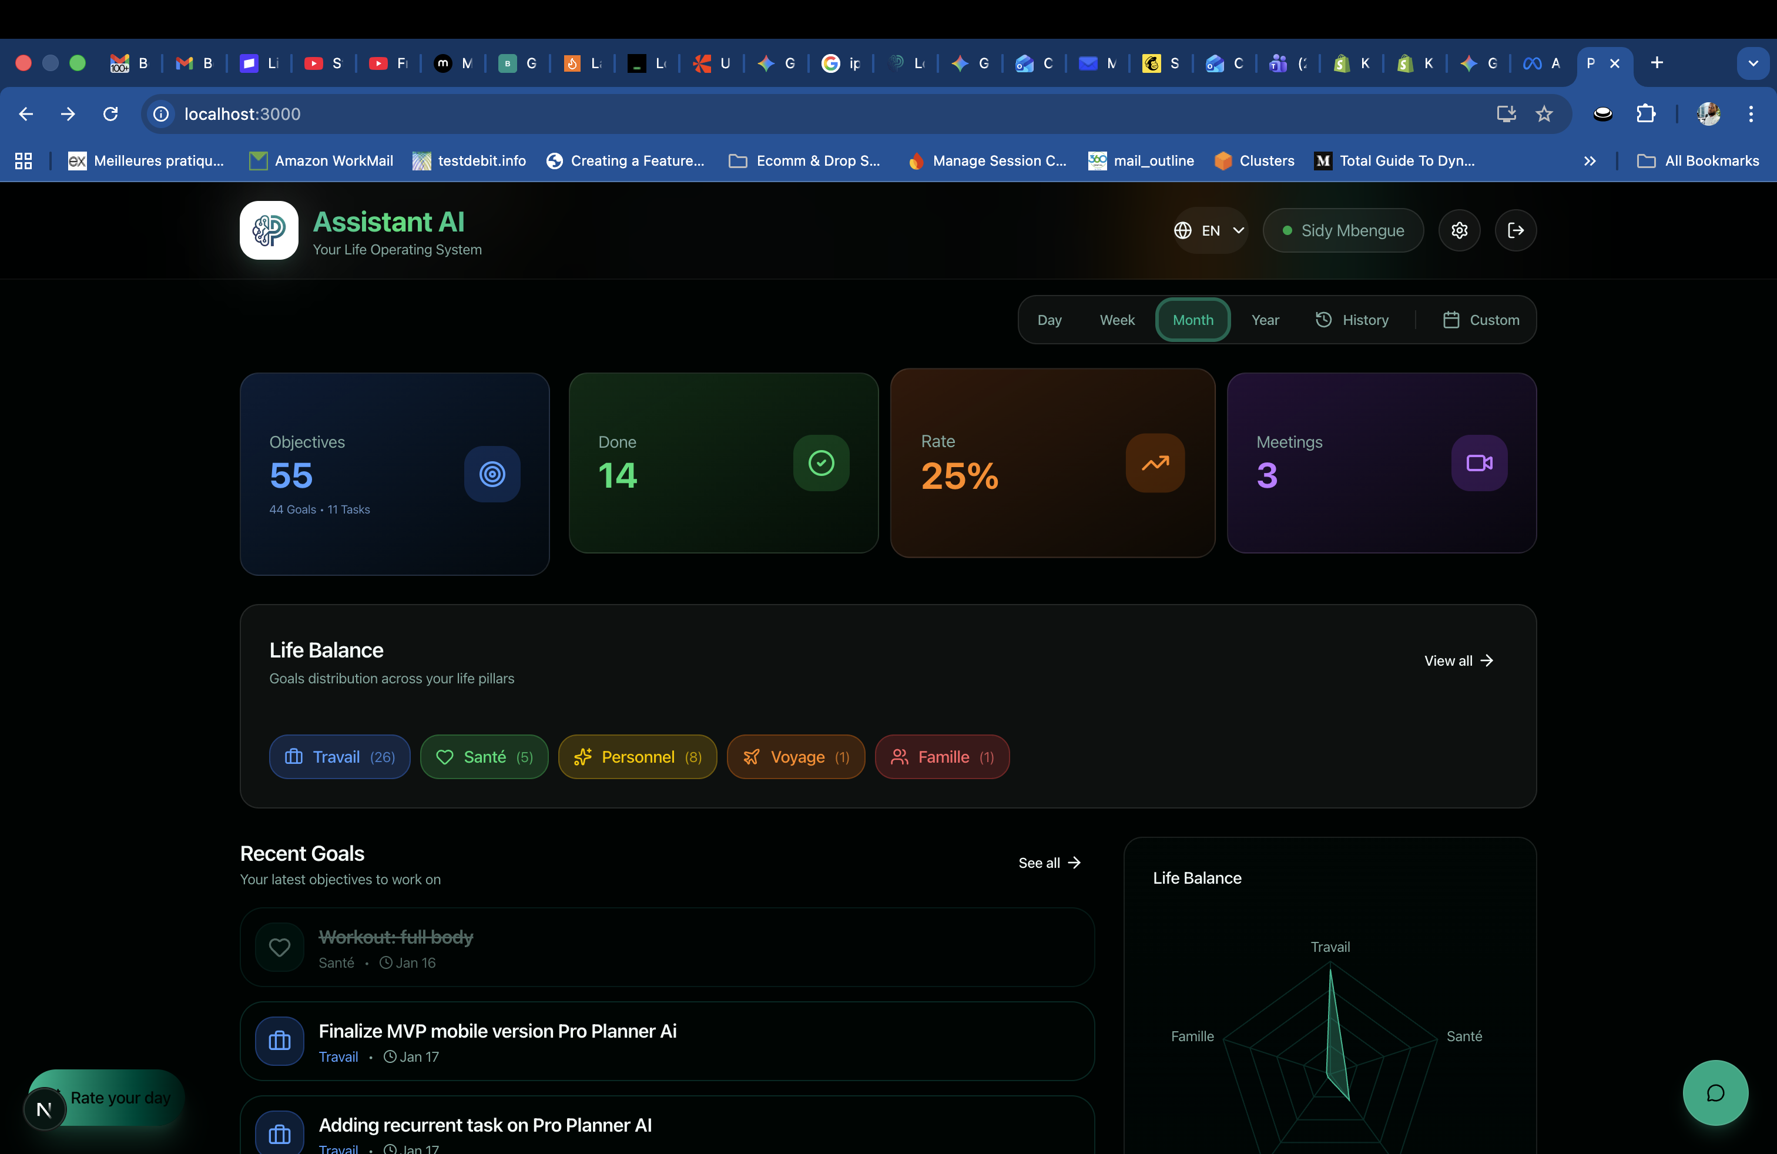Toggle completion heart on Workout: full body goal
Viewport: 1777px width, 1154px height.
279,947
